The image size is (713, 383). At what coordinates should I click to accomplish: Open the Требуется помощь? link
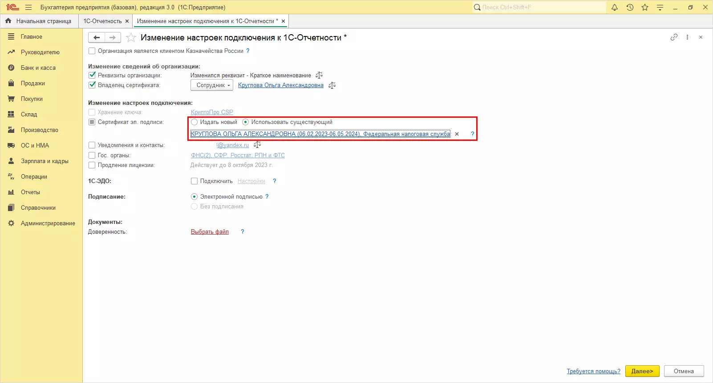(593, 371)
